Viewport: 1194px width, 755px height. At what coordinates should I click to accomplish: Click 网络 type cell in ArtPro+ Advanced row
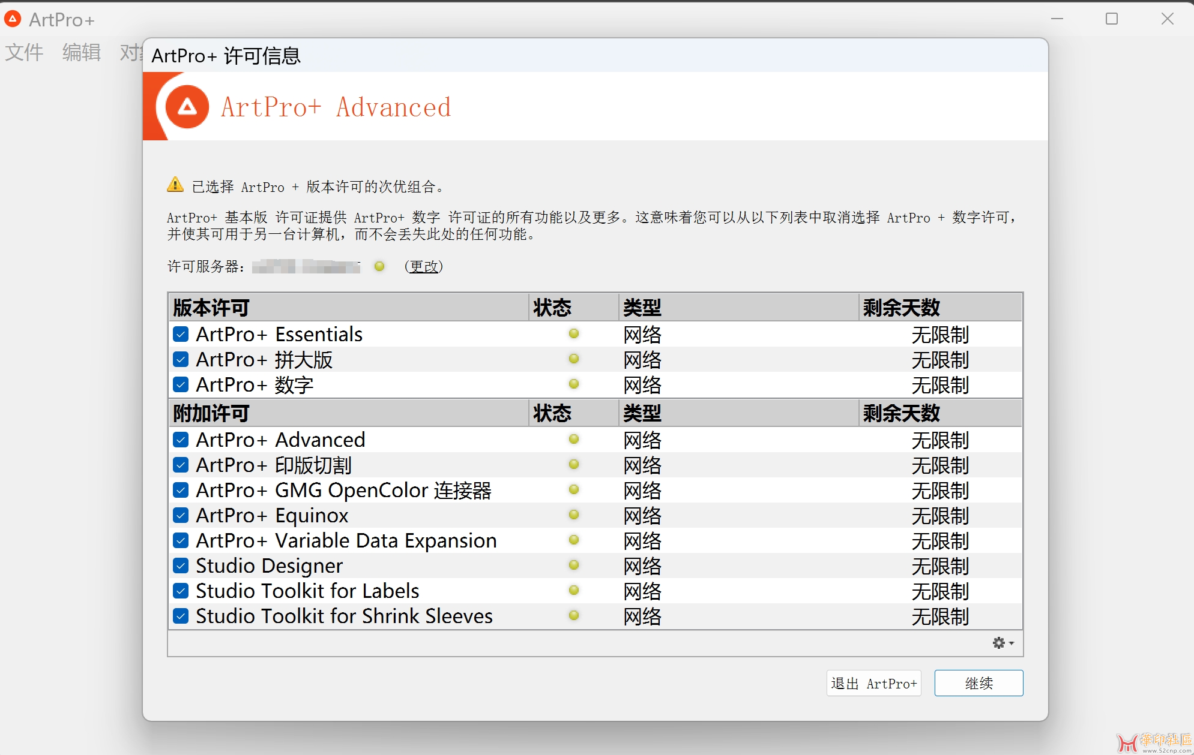coord(642,440)
